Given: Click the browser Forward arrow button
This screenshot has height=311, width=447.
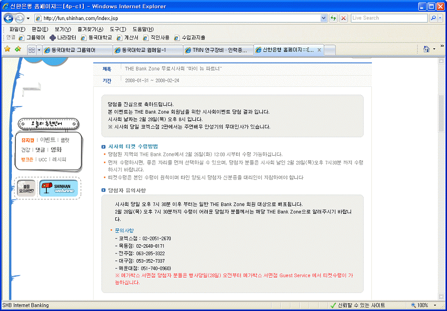Looking at the screenshot, I should pyautogui.click(x=20, y=18).
